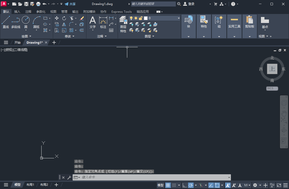The height and width of the screenshot is (189, 289).
Task: Click the command line input field
Action: (x=153, y=177)
